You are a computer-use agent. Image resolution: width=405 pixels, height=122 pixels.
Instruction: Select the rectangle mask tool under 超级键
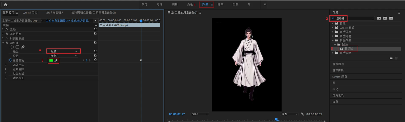pos(17,47)
